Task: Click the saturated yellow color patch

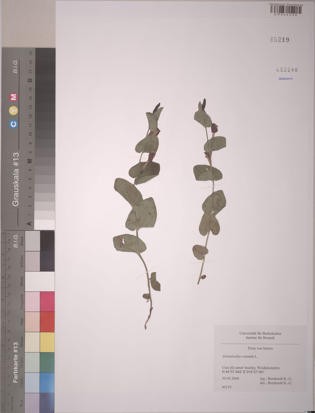Action: pos(47,342)
